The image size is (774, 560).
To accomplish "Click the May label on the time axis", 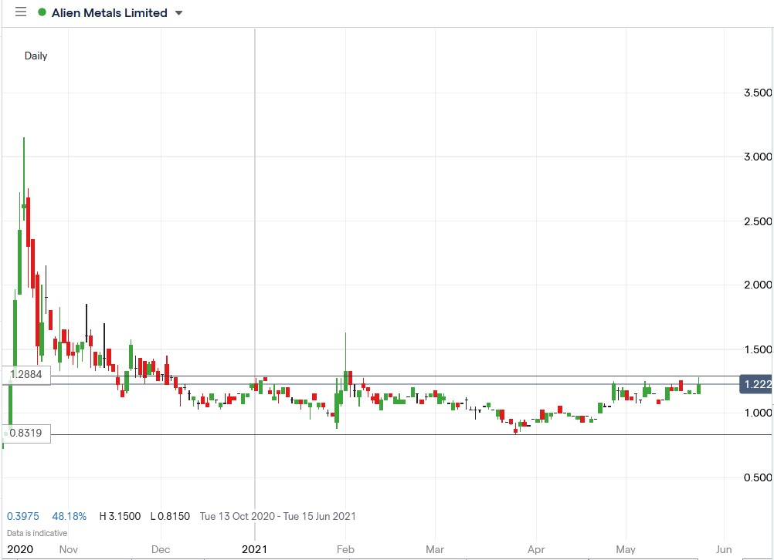I will click(x=626, y=549).
